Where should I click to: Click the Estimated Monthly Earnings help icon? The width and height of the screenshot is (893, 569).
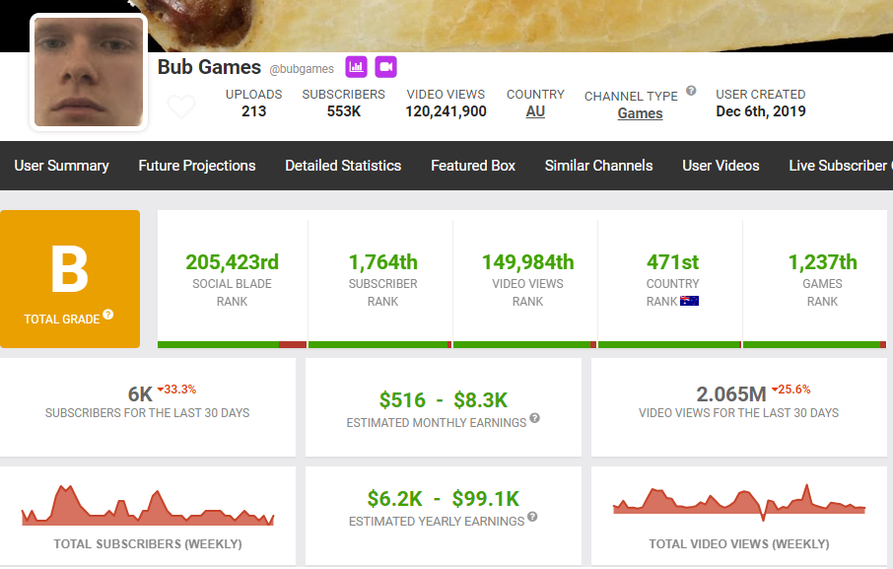(x=534, y=418)
